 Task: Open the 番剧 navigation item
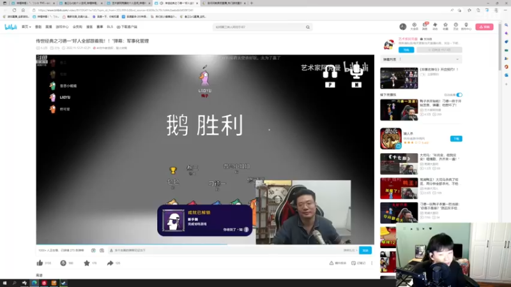pos(38,27)
